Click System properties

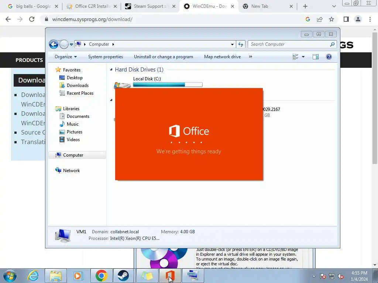(106, 57)
